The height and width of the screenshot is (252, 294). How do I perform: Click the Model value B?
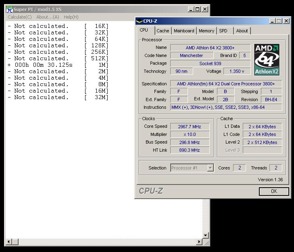tap(225, 91)
